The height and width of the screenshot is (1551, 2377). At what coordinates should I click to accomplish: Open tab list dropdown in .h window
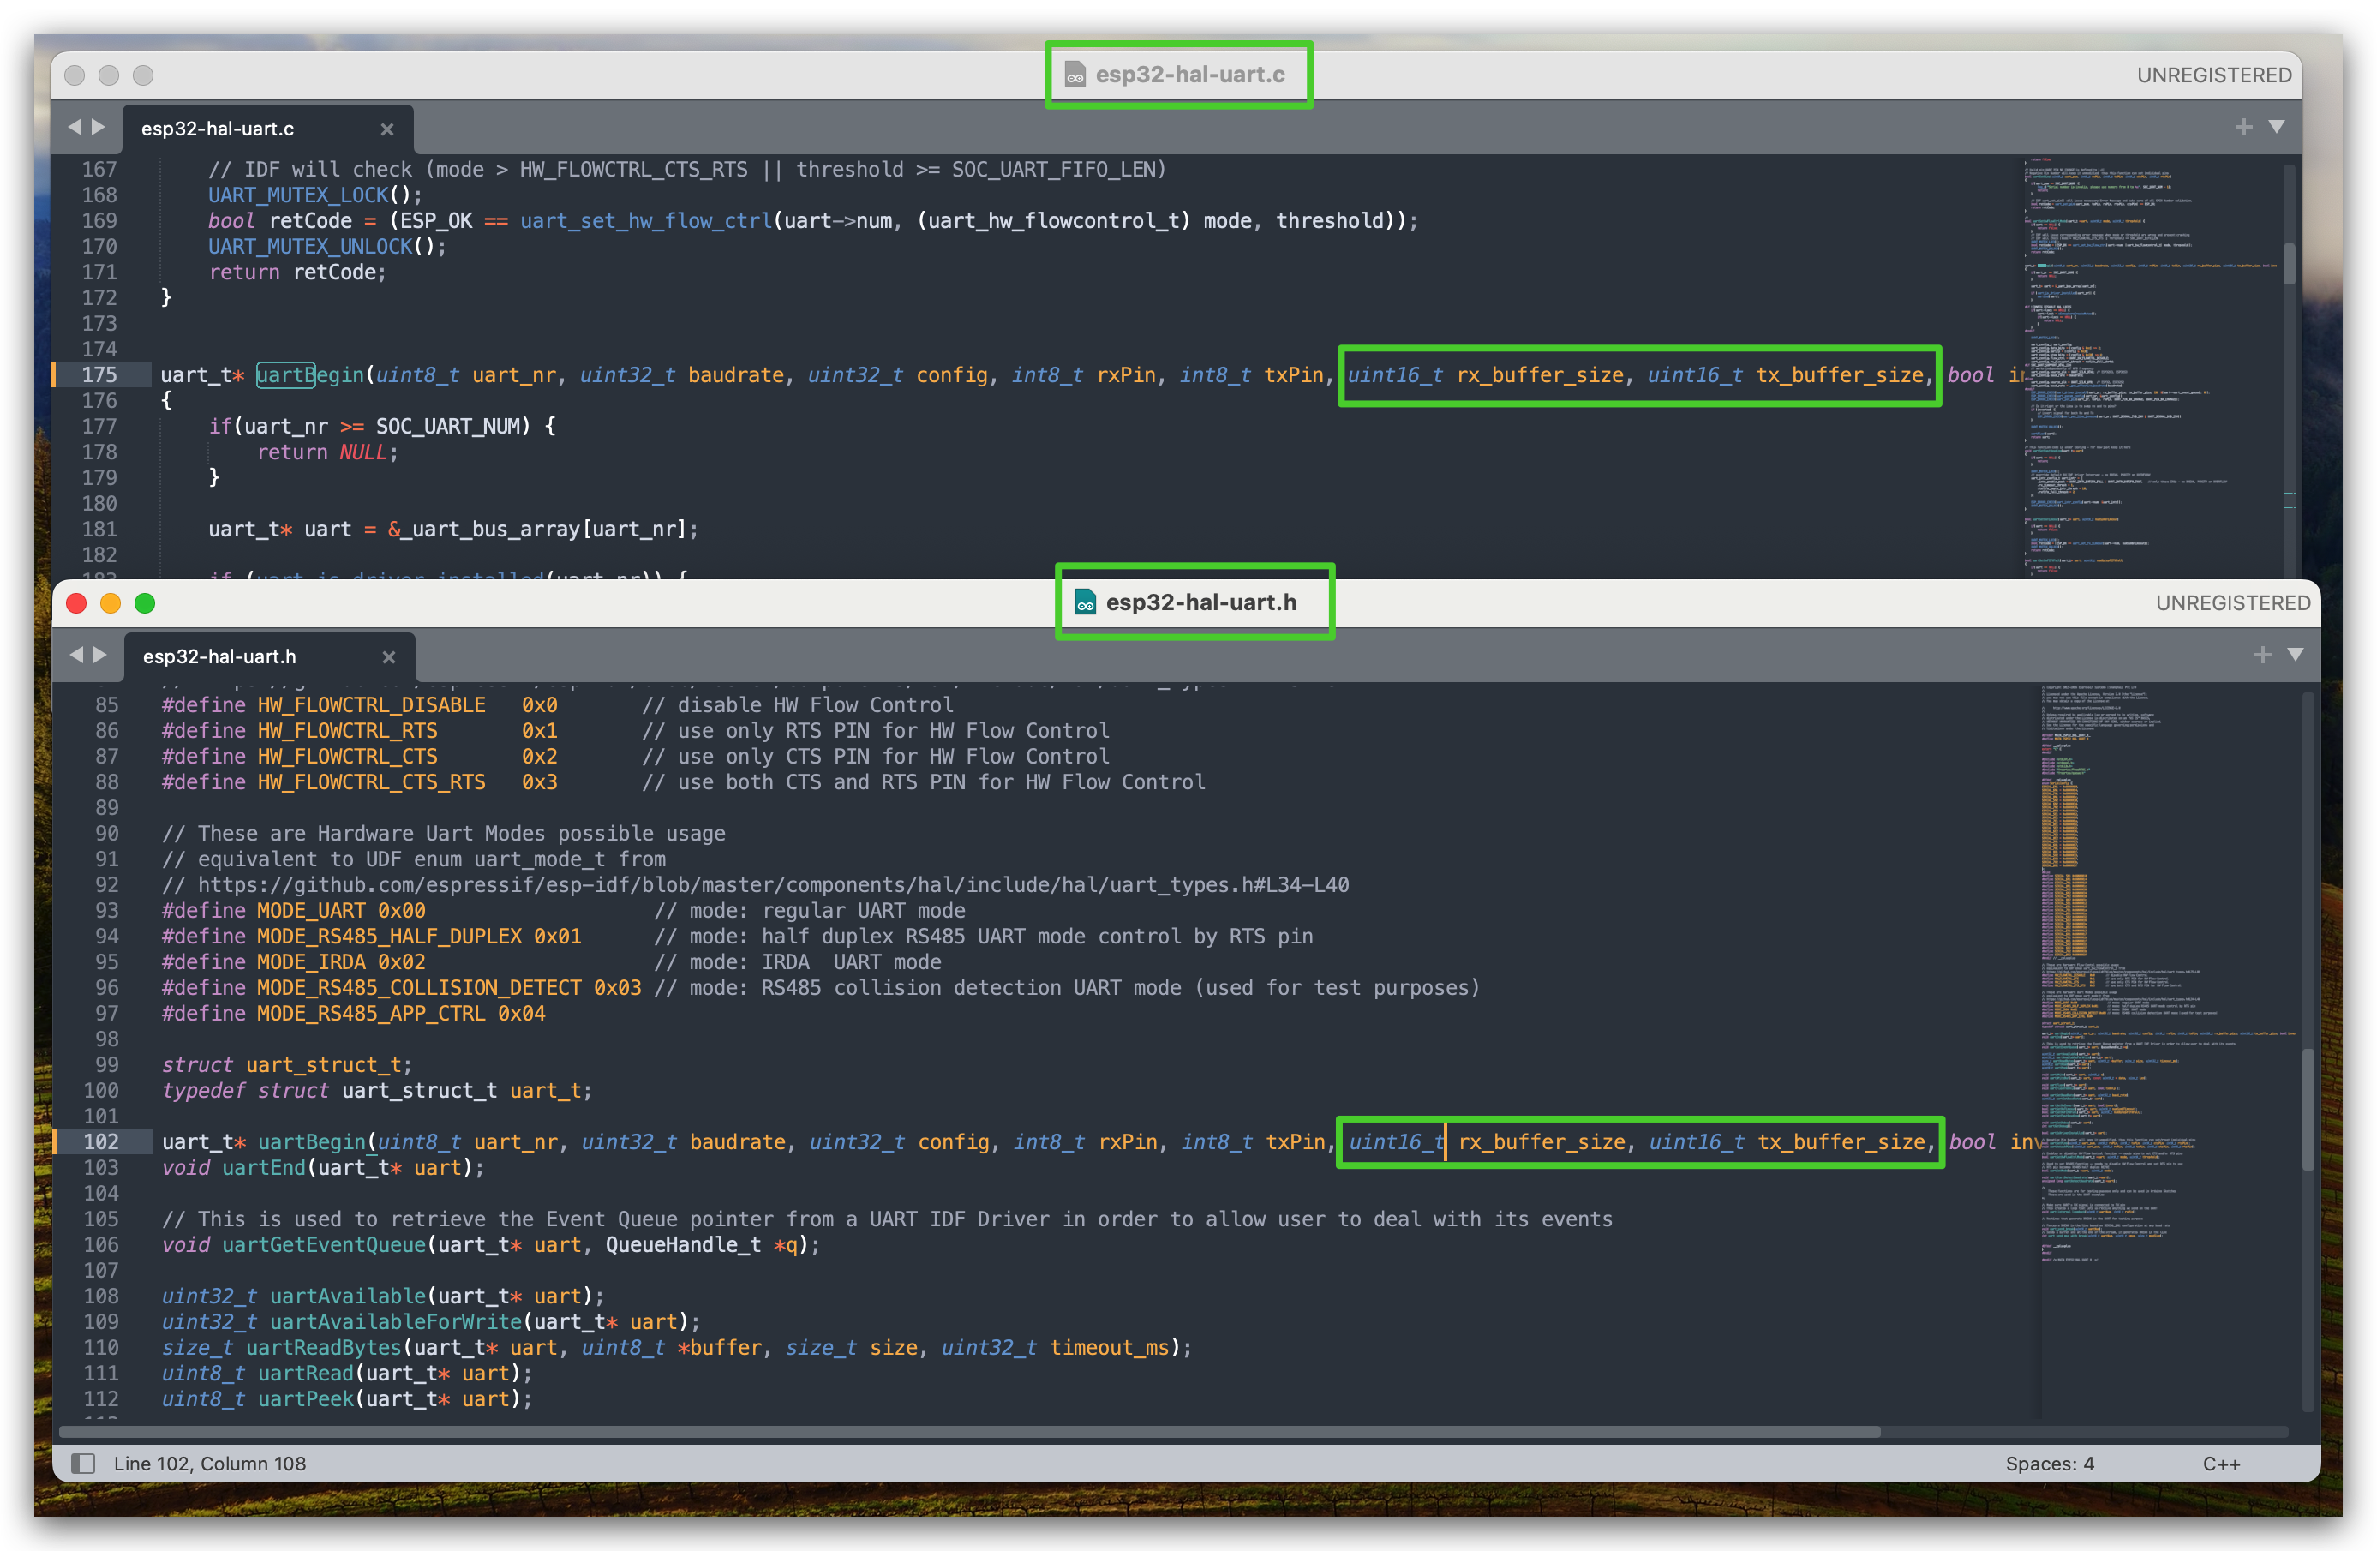point(2296,654)
